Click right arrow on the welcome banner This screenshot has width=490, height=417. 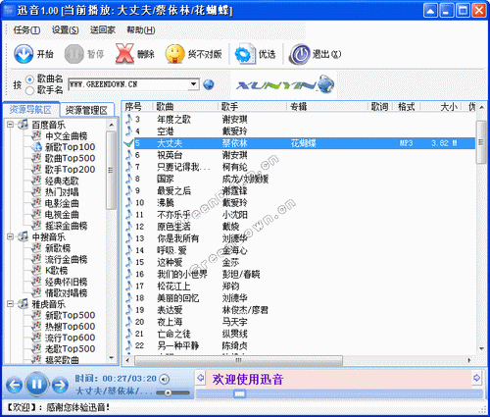[476, 378]
